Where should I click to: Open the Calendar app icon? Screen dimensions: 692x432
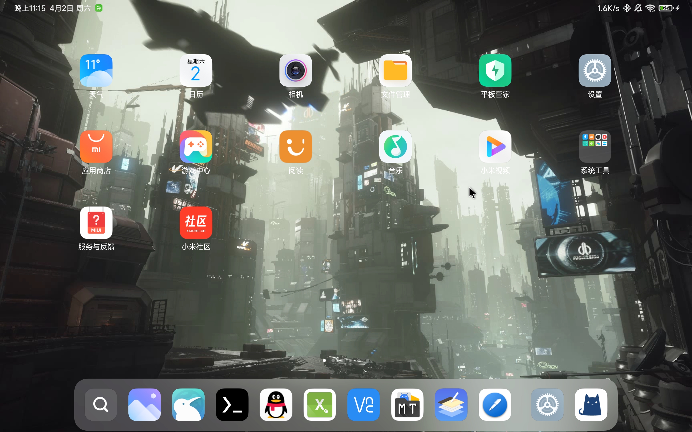coord(196,70)
